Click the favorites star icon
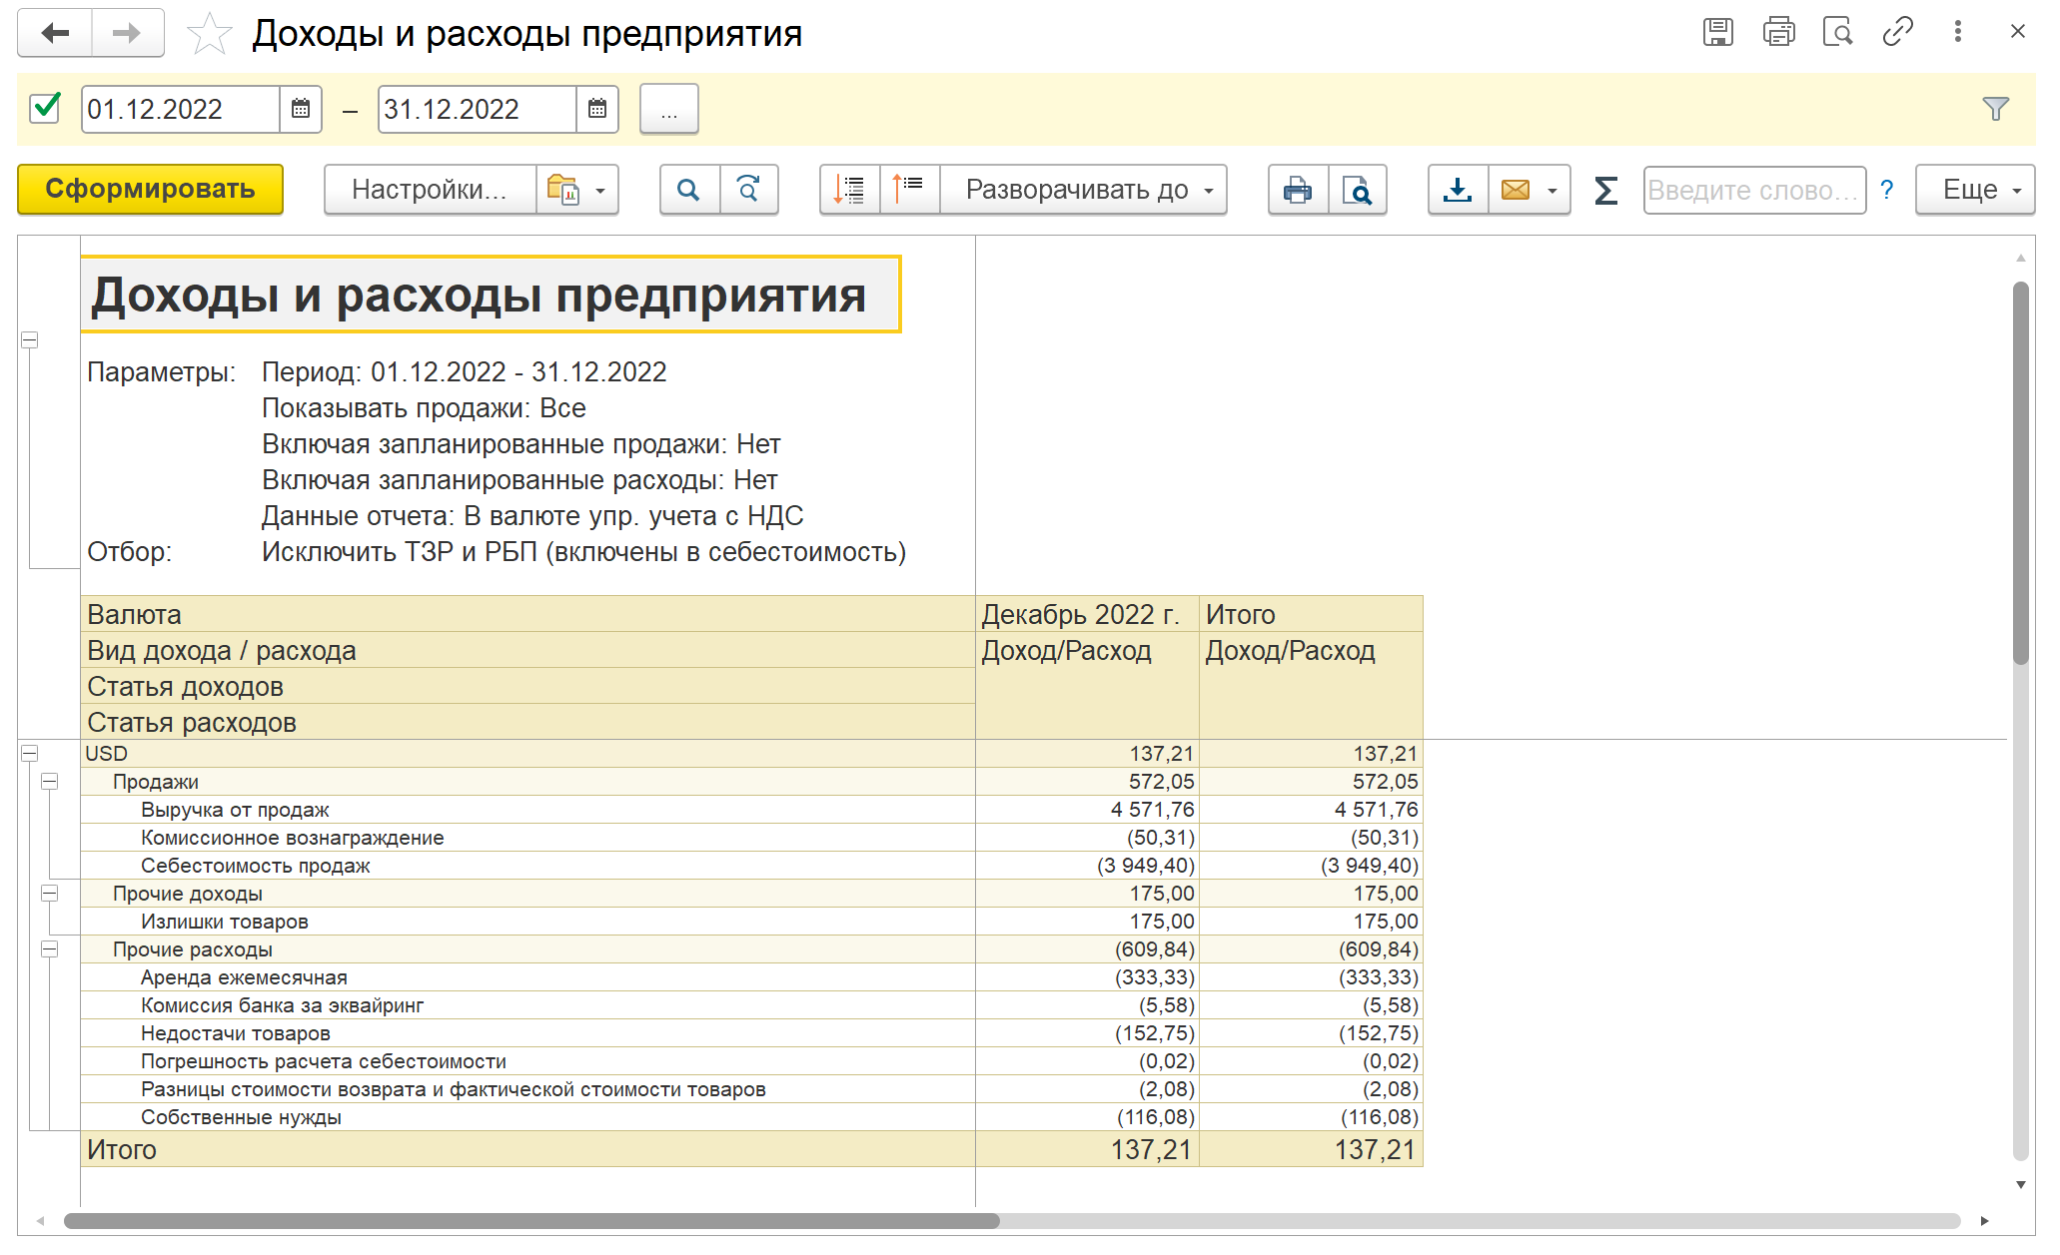 [209, 34]
